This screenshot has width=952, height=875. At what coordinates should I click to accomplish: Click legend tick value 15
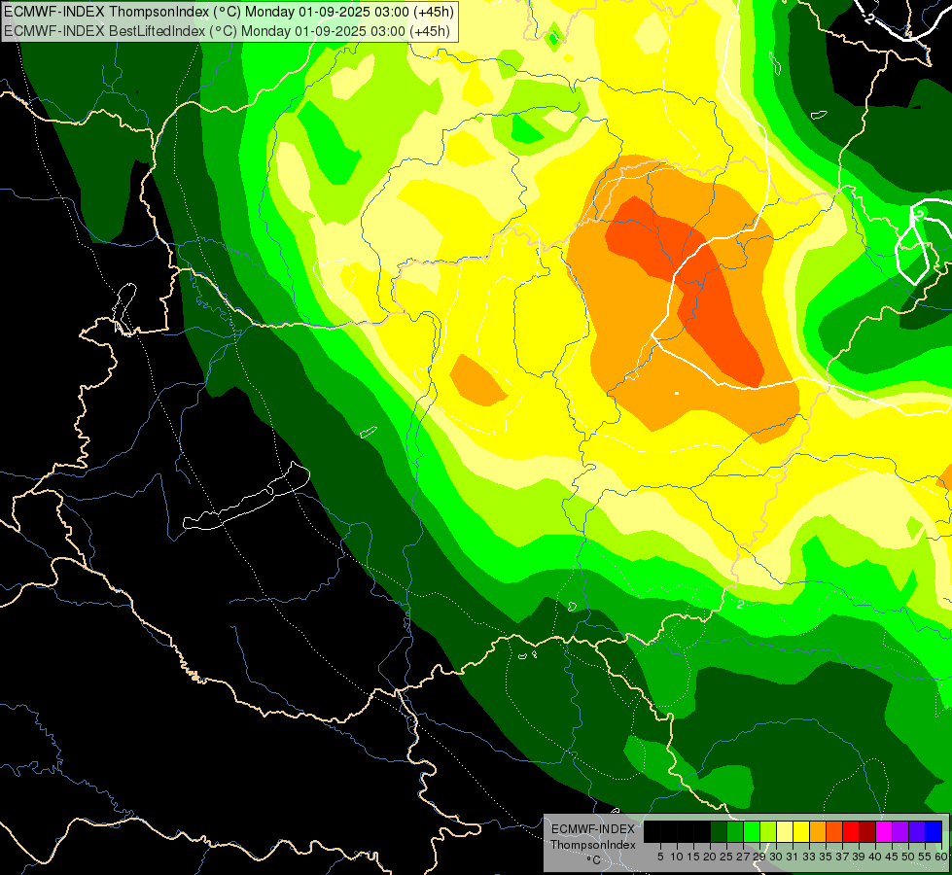pos(693,857)
